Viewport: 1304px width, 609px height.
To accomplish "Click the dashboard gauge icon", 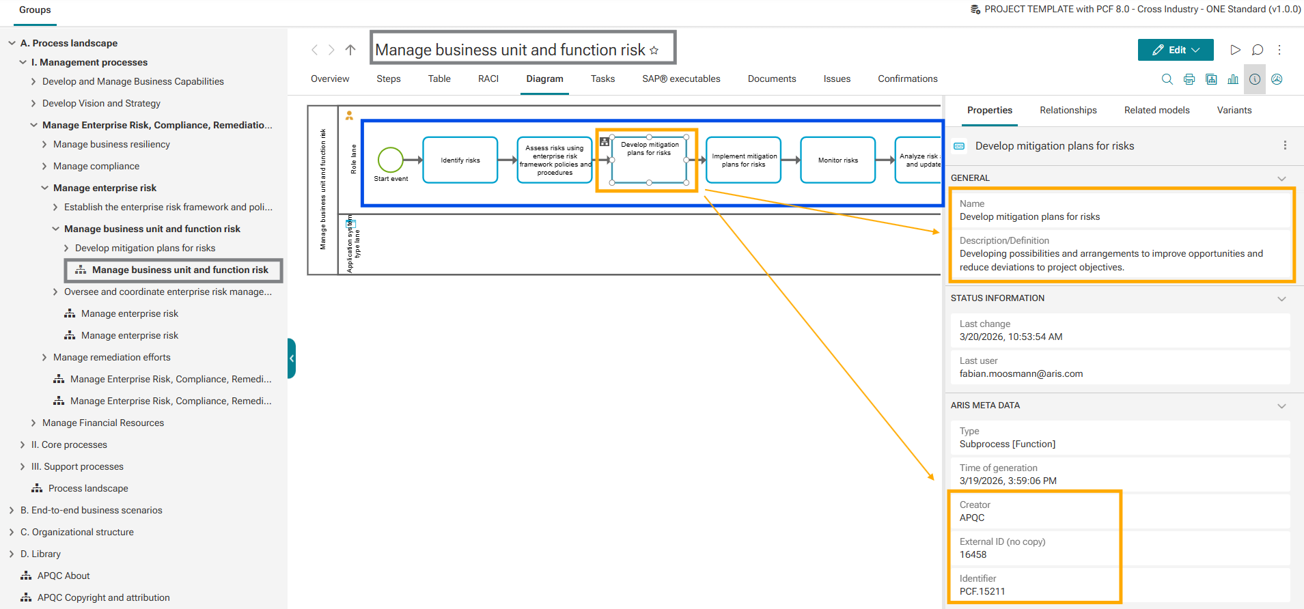I will 1276,79.
